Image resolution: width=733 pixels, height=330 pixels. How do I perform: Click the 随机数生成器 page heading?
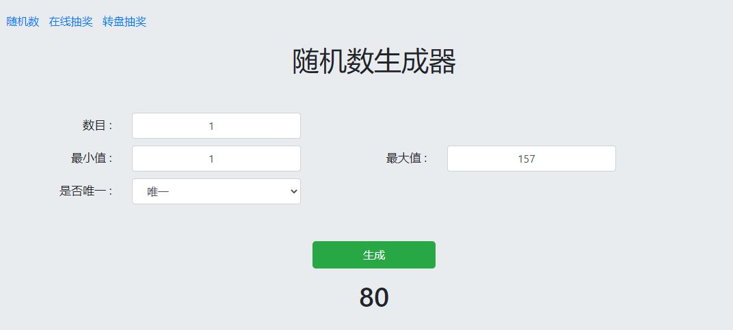click(374, 61)
